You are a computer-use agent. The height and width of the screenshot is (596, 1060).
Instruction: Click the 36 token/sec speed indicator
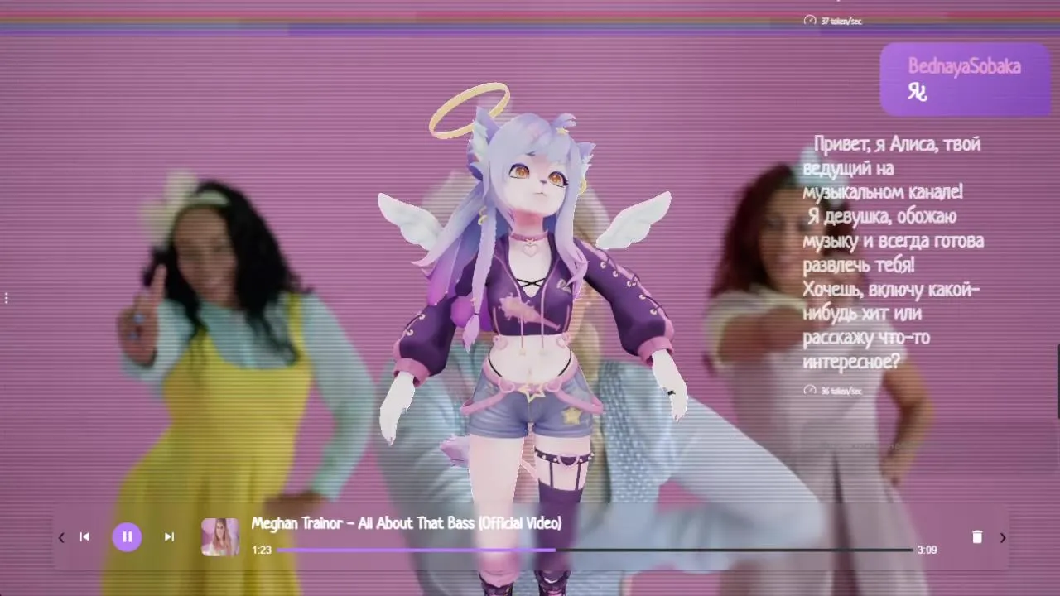pos(833,391)
